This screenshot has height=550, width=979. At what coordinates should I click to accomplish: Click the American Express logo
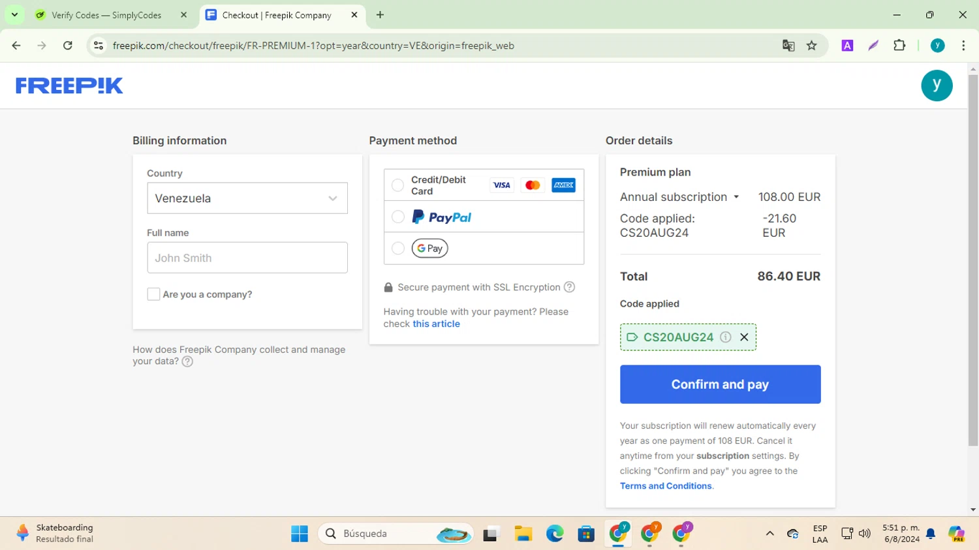tap(563, 185)
